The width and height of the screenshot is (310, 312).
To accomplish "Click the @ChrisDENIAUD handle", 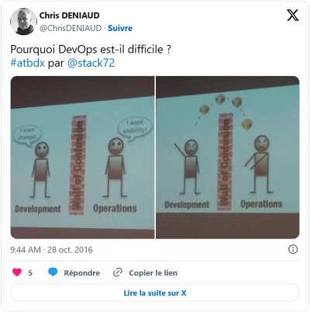I will click(x=71, y=28).
